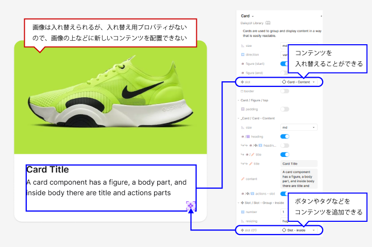Click the slot property icon beside Card - Content

point(242,82)
